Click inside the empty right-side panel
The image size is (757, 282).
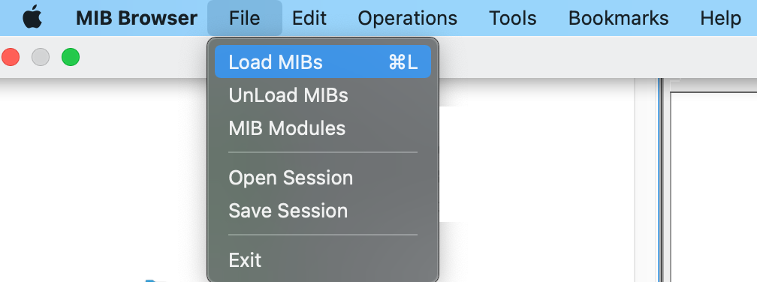click(714, 187)
